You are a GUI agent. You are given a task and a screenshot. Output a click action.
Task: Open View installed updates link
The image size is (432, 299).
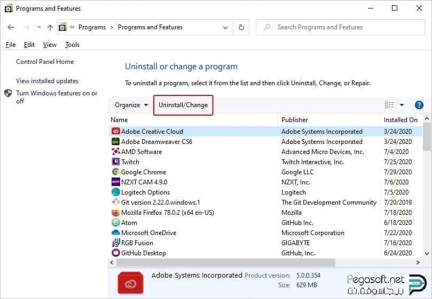point(47,81)
